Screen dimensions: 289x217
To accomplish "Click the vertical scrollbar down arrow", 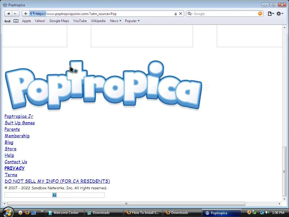I will (x=284, y=199).
